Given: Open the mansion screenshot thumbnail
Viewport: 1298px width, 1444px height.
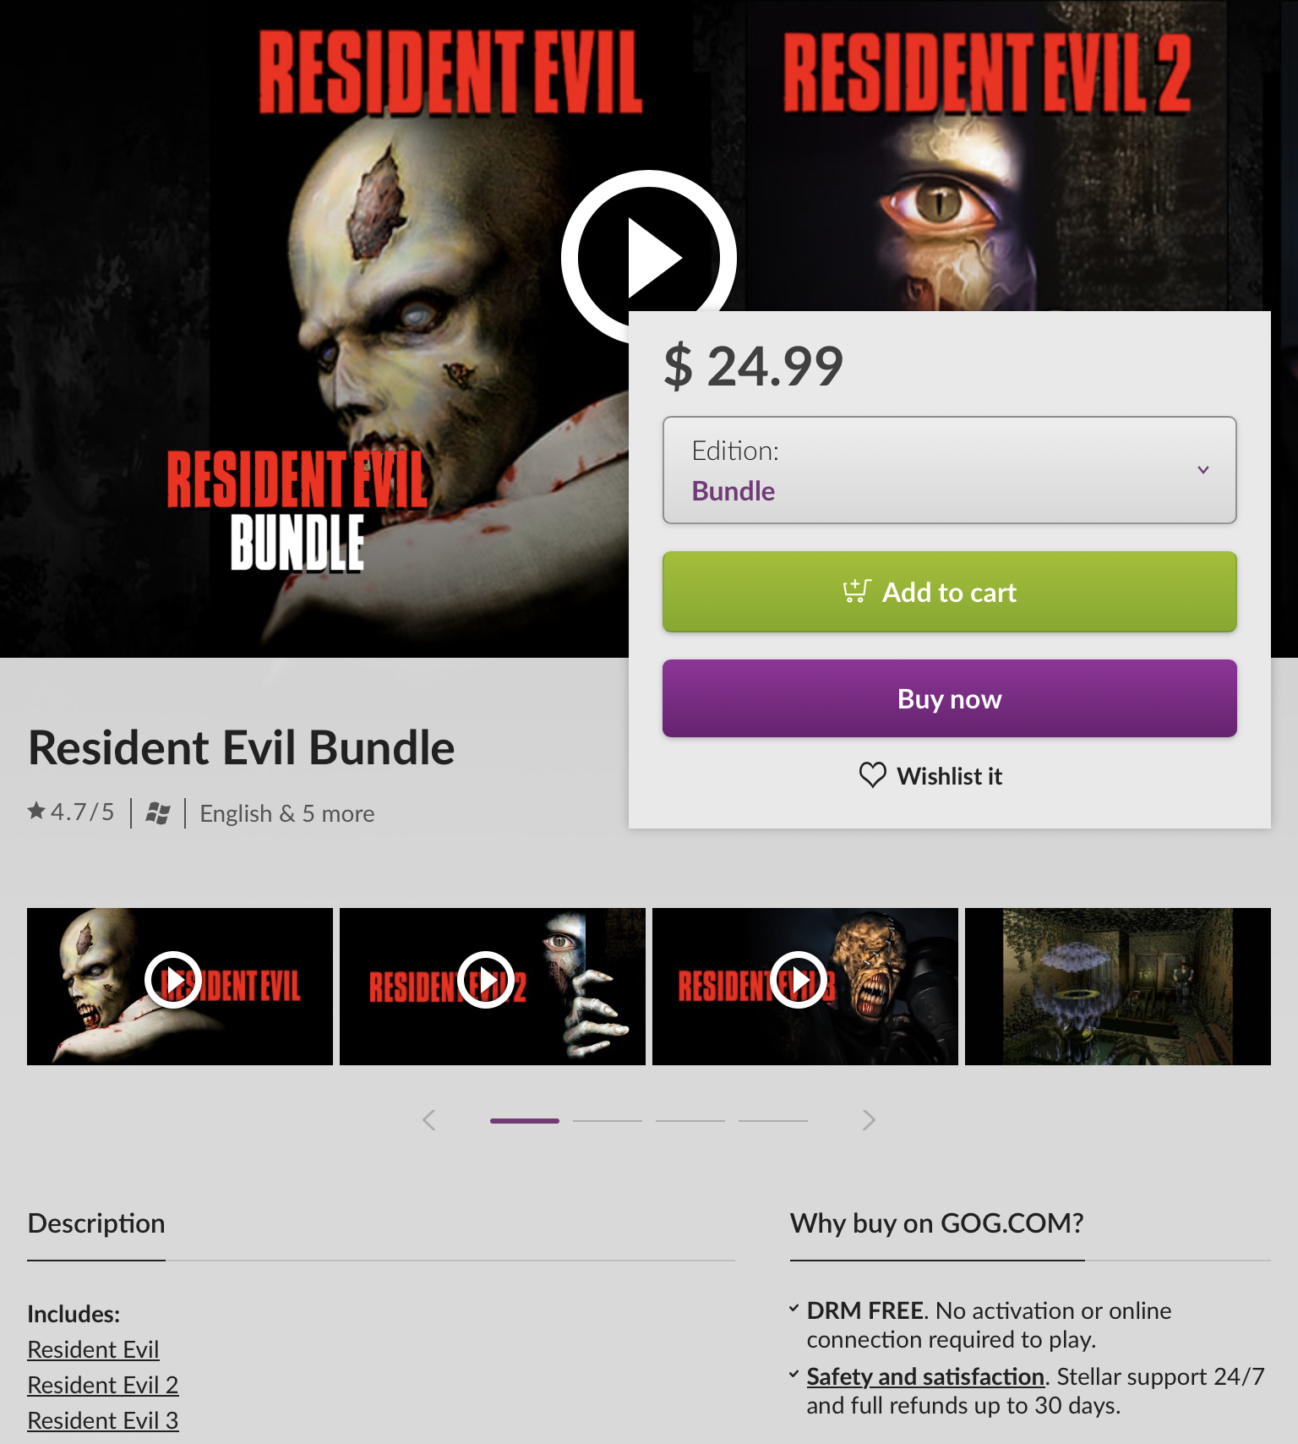Looking at the screenshot, I should 1117,987.
